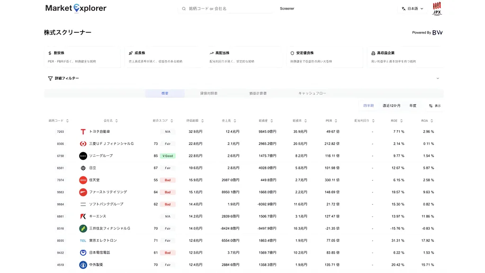485x273 pixels.
Task: Click the JPX logo icon
Action: click(437, 9)
